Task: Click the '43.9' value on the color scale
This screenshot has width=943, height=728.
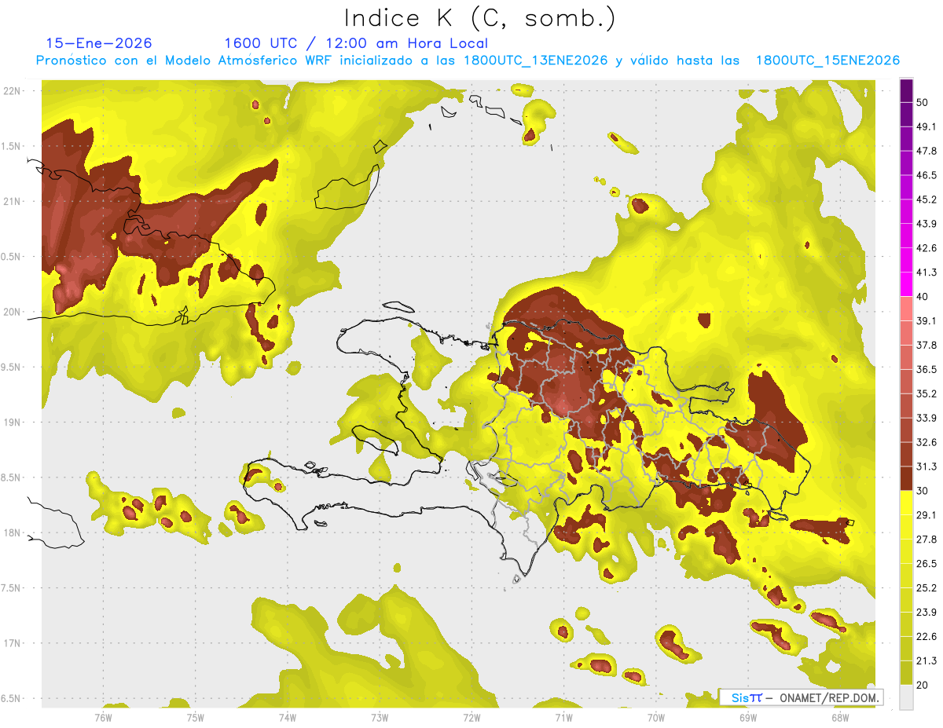Action: (x=926, y=224)
